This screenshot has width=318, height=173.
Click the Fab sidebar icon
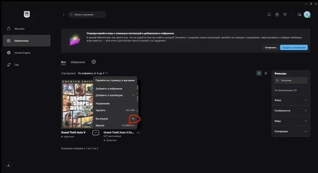coord(9,65)
